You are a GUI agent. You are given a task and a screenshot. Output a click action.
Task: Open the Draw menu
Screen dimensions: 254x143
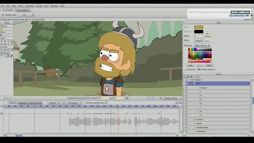pos(14,6)
